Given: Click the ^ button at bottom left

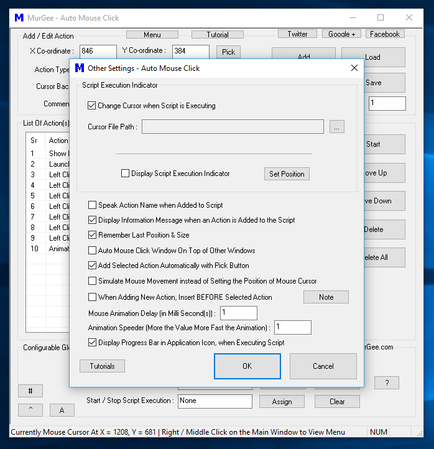Looking at the screenshot, I should [x=30, y=410].
